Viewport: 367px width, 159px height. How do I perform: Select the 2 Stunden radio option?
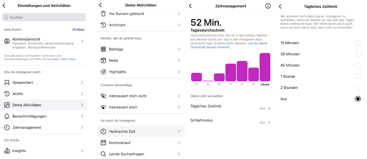pos(358,88)
